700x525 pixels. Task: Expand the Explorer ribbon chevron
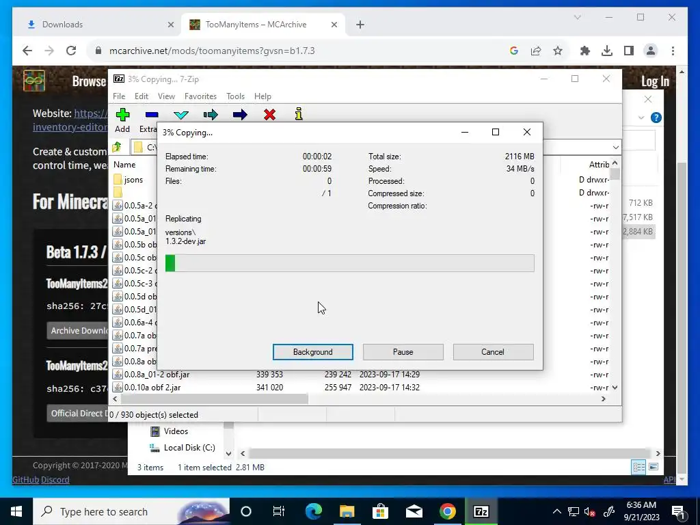(641, 118)
